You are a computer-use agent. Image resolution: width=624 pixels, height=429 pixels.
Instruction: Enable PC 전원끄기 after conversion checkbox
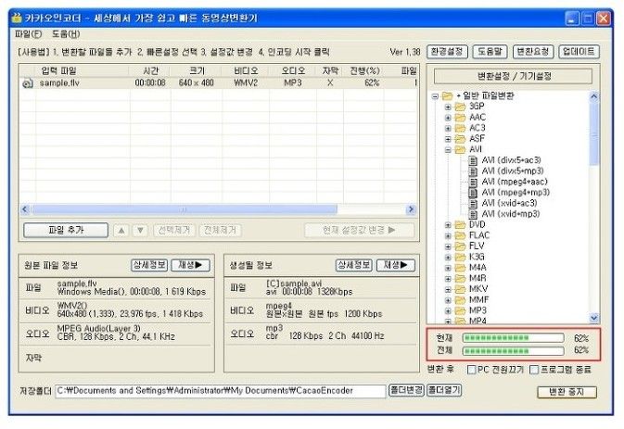[472, 370]
